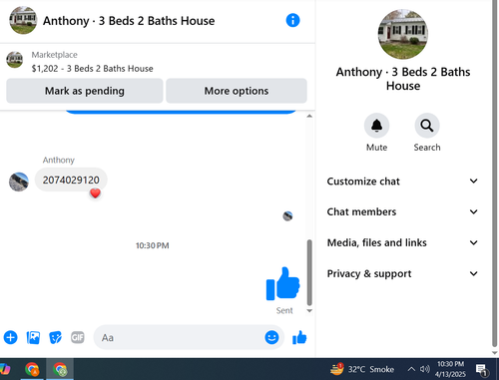Open the large sent thumbs-up message
The height and width of the screenshot is (380, 499).
282,283
